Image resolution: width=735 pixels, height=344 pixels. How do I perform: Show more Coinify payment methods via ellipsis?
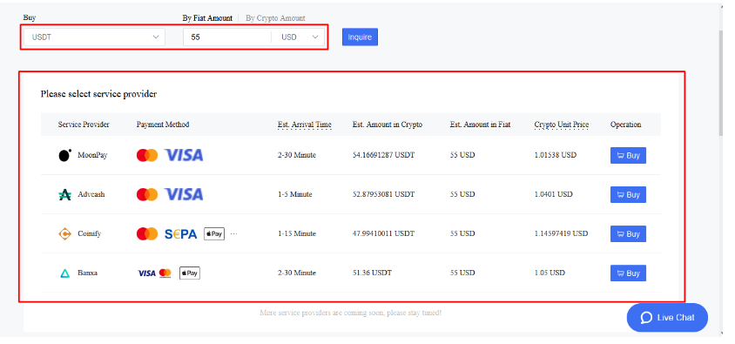234,233
